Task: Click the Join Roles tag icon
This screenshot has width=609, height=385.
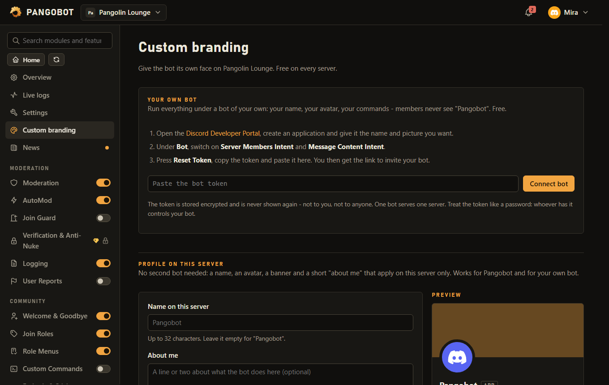Action: (x=14, y=334)
